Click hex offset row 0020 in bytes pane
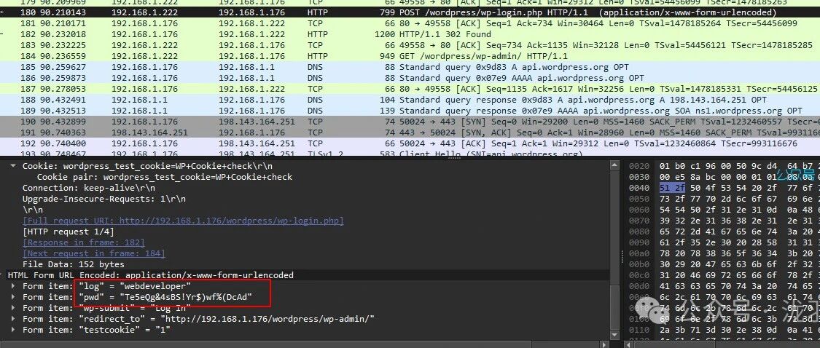The height and width of the screenshot is (348, 820). click(639, 166)
